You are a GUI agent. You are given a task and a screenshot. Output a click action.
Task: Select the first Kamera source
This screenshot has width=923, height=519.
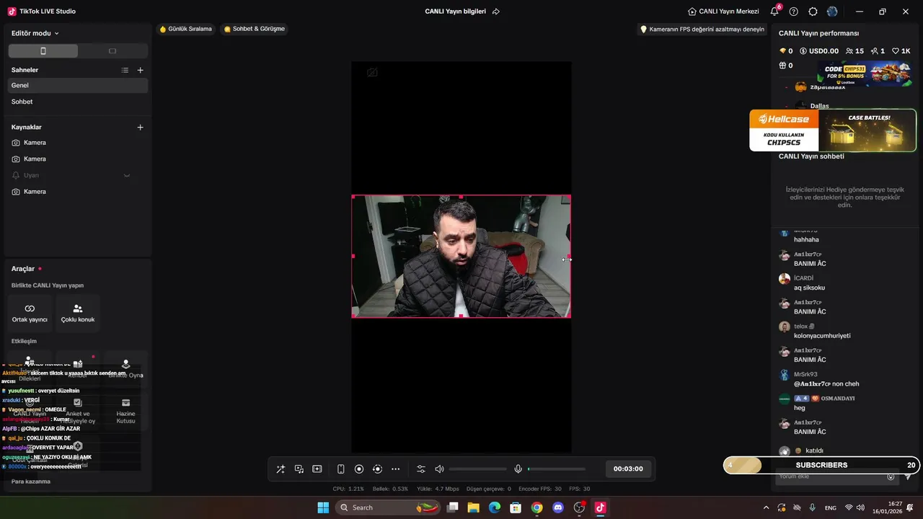click(x=78, y=143)
